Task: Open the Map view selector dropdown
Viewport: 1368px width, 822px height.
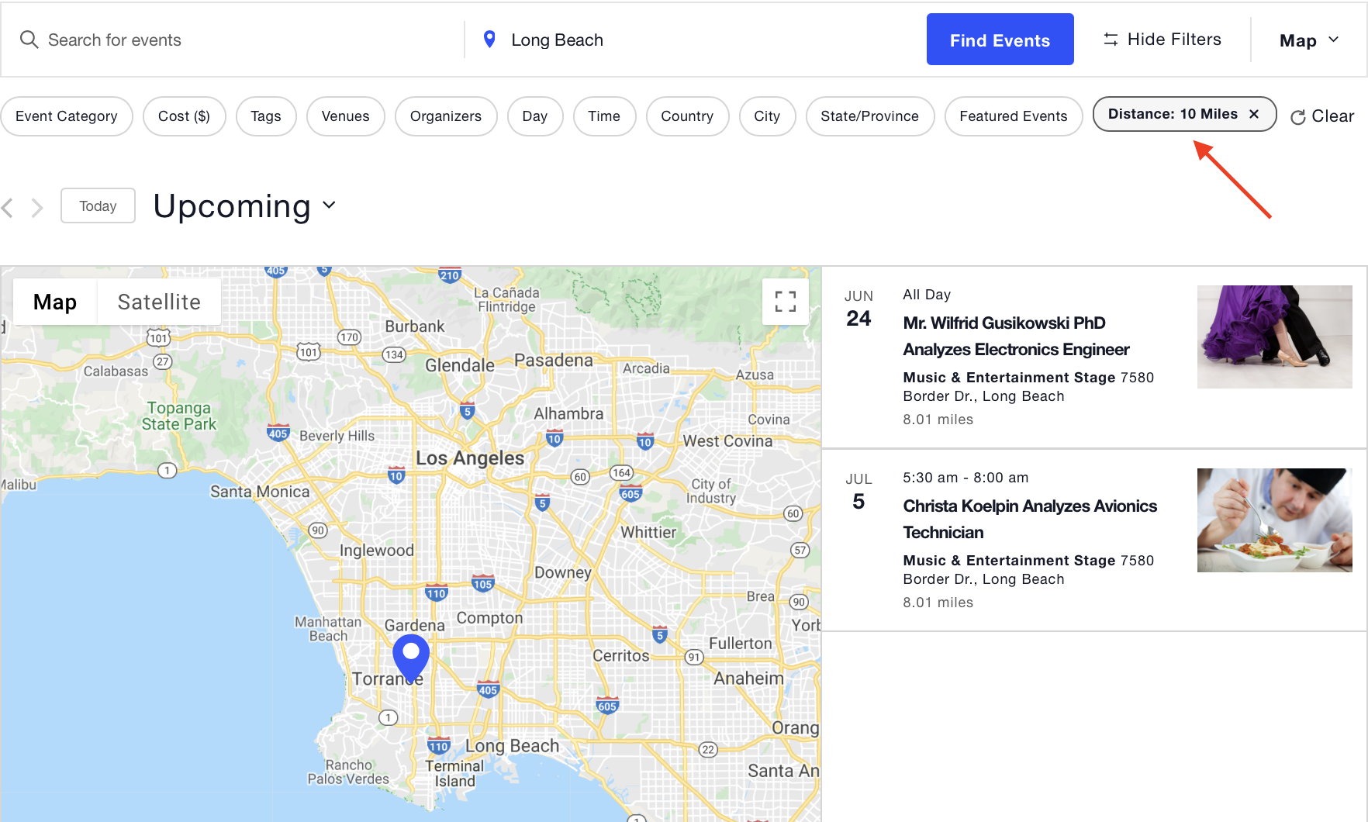Action: pyautogui.click(x=1308, y=40)
